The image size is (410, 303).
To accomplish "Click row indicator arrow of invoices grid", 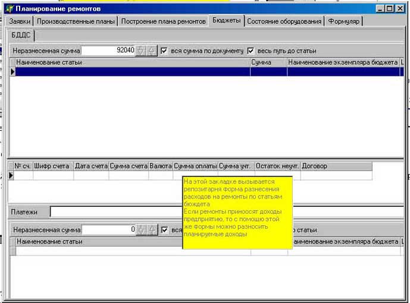I will pos(11,175).
